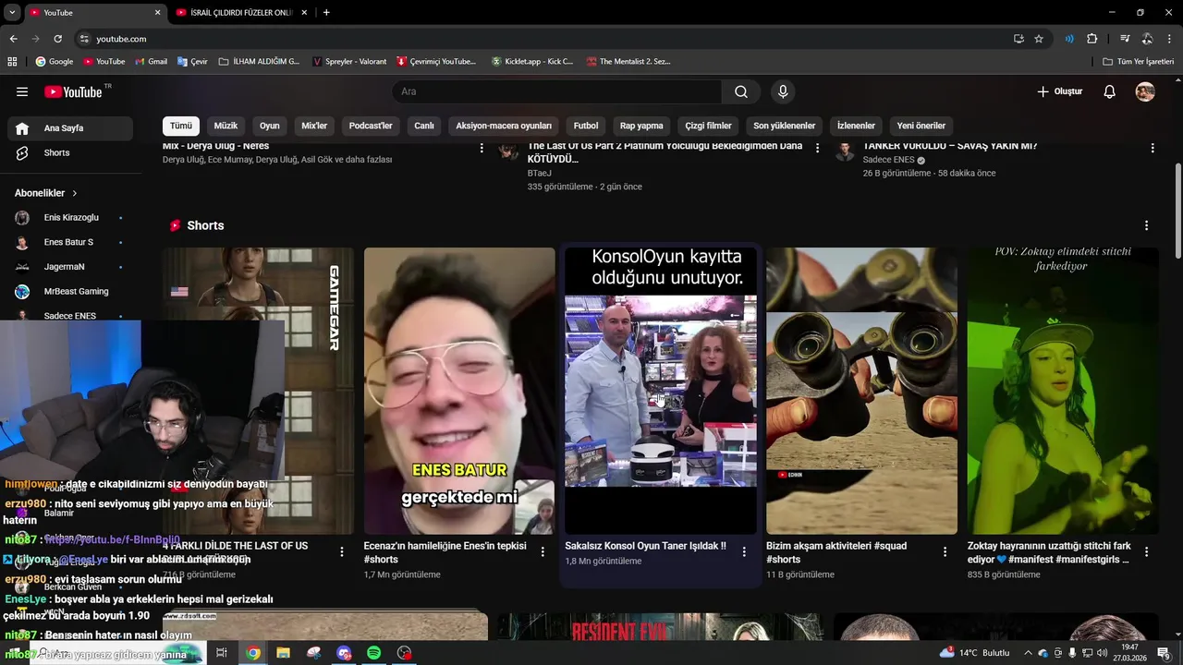
Task: Select the Canlı filter chip
Action: click(424, 126)
